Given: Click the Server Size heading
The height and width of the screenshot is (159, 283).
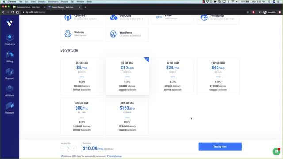Looking at the screenshot, I should [69, 50].
